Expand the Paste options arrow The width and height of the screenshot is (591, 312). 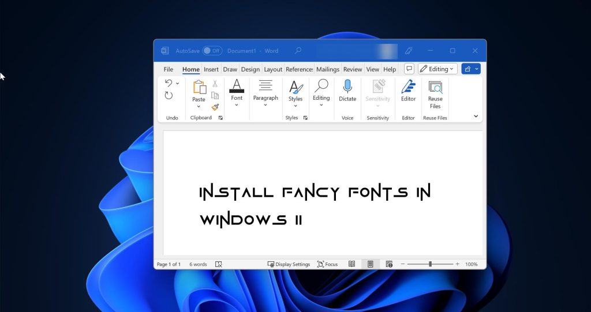point(199,107)
